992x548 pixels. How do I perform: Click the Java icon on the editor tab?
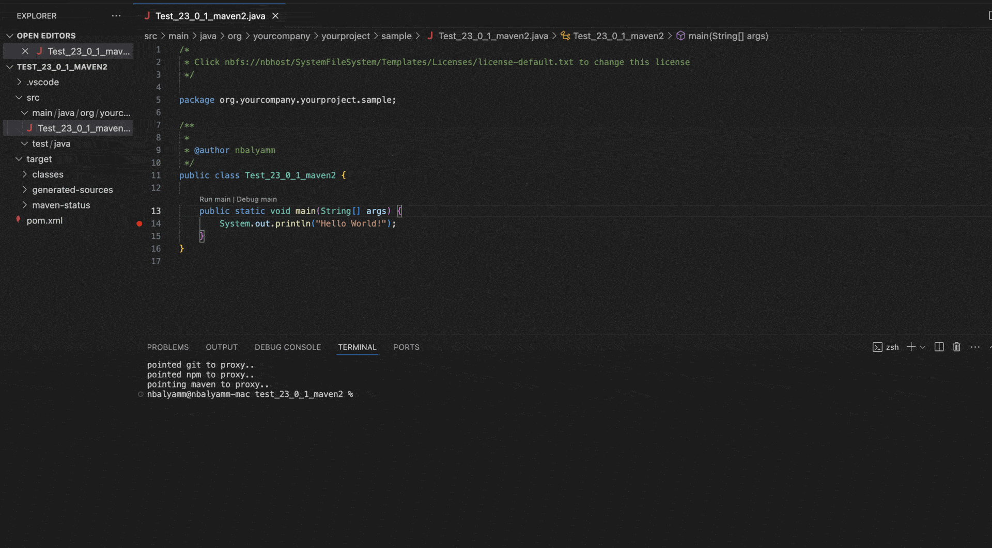[x=147, y=16]
